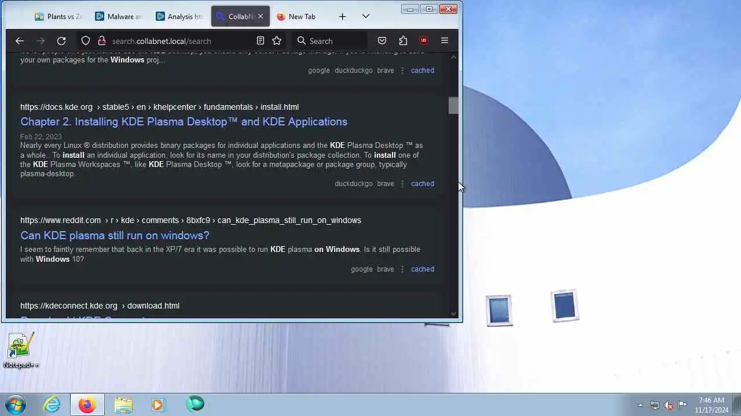Open Chapter 2 Installing KDE Plasma Desktop link

tap(184, 122)
